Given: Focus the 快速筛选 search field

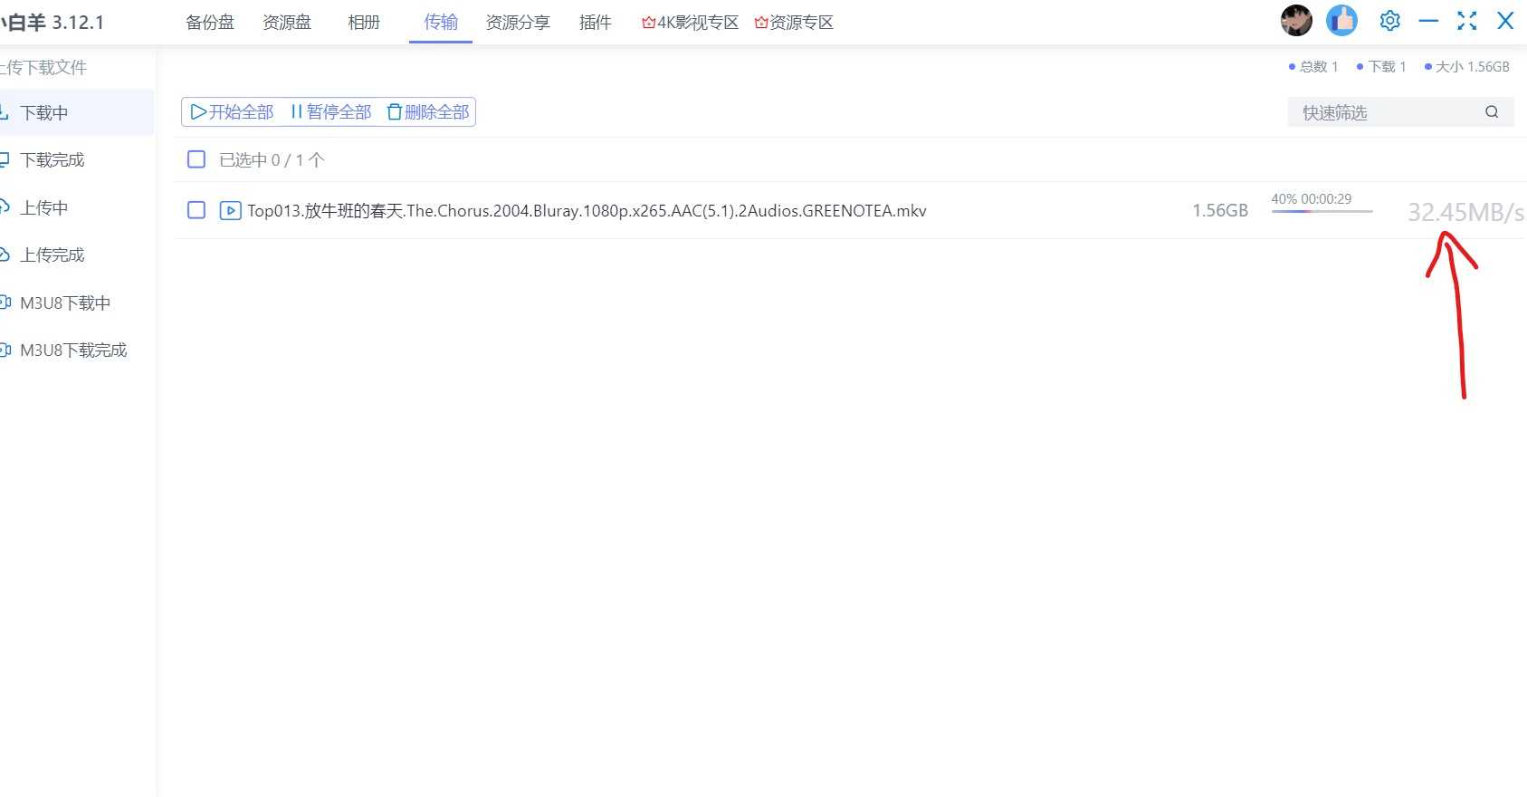Looking at the screenshot, I should [x=1400, y=112].
